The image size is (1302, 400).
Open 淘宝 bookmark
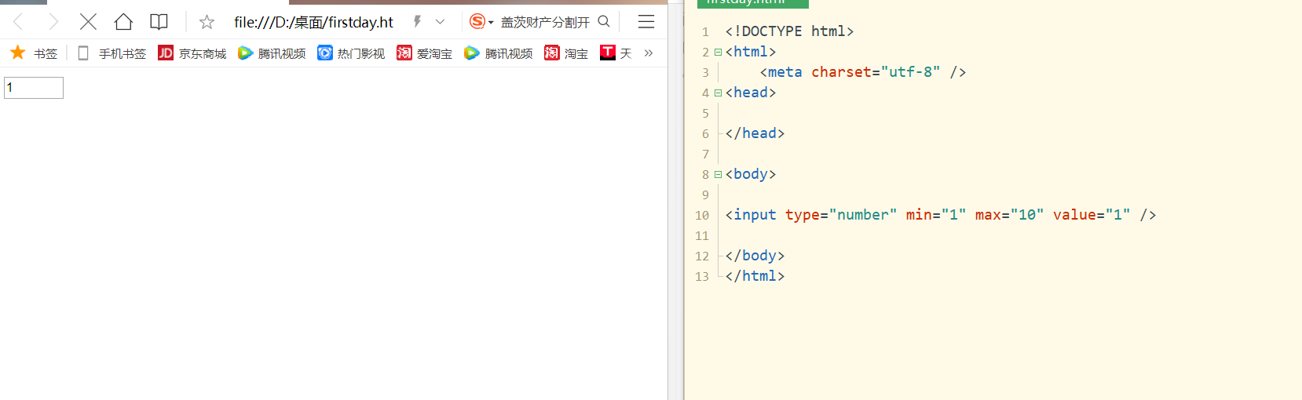coord(566,53)
